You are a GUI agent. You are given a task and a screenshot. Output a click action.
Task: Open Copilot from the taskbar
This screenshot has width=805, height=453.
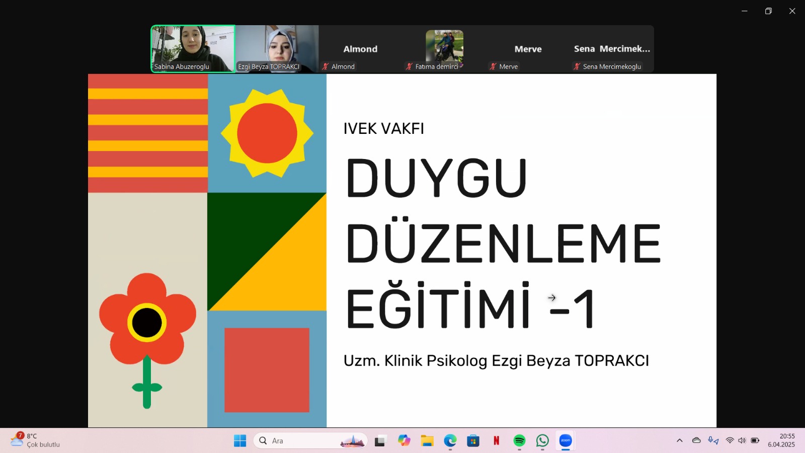click(x=403, y=440)
